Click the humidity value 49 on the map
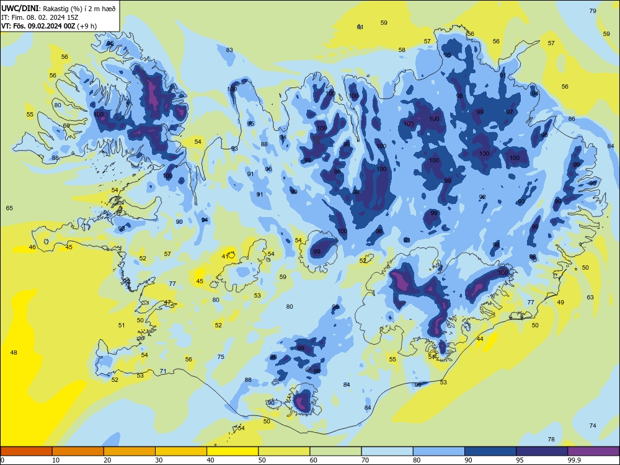The width and height of the screenshot is (620, 465). click(560, 302)
